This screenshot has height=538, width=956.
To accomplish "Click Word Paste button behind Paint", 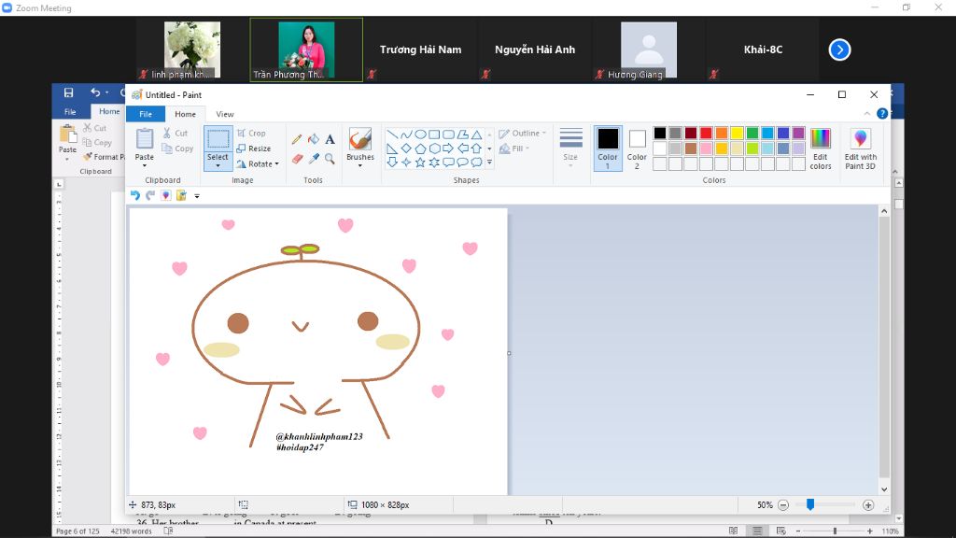I will click(x=67, y=142).
